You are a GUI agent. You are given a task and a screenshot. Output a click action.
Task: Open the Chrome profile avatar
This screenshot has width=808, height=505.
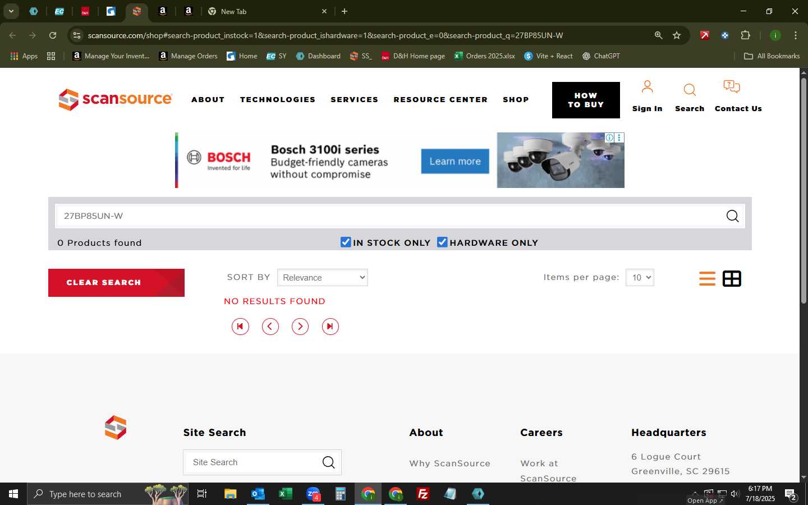pos(775,35)
